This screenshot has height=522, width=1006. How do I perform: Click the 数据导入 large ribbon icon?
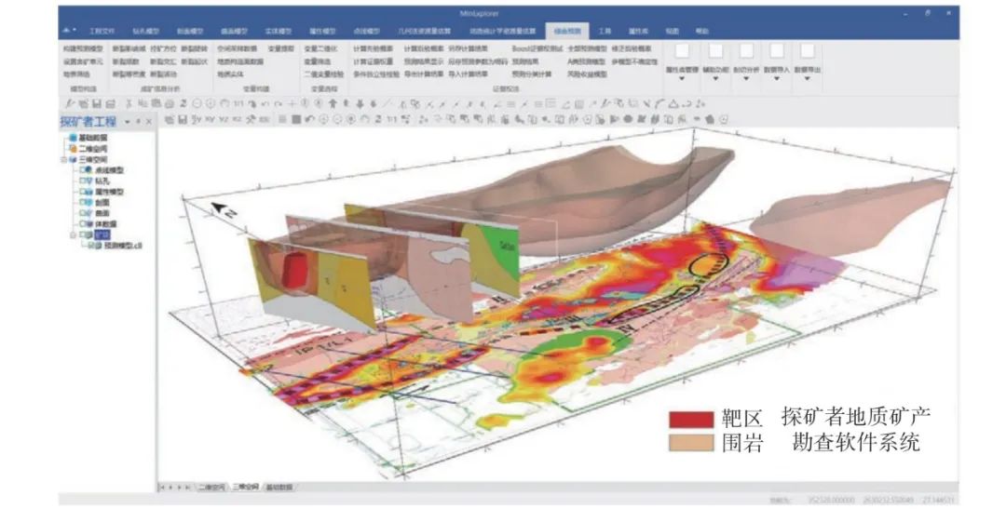click(776, 51)
